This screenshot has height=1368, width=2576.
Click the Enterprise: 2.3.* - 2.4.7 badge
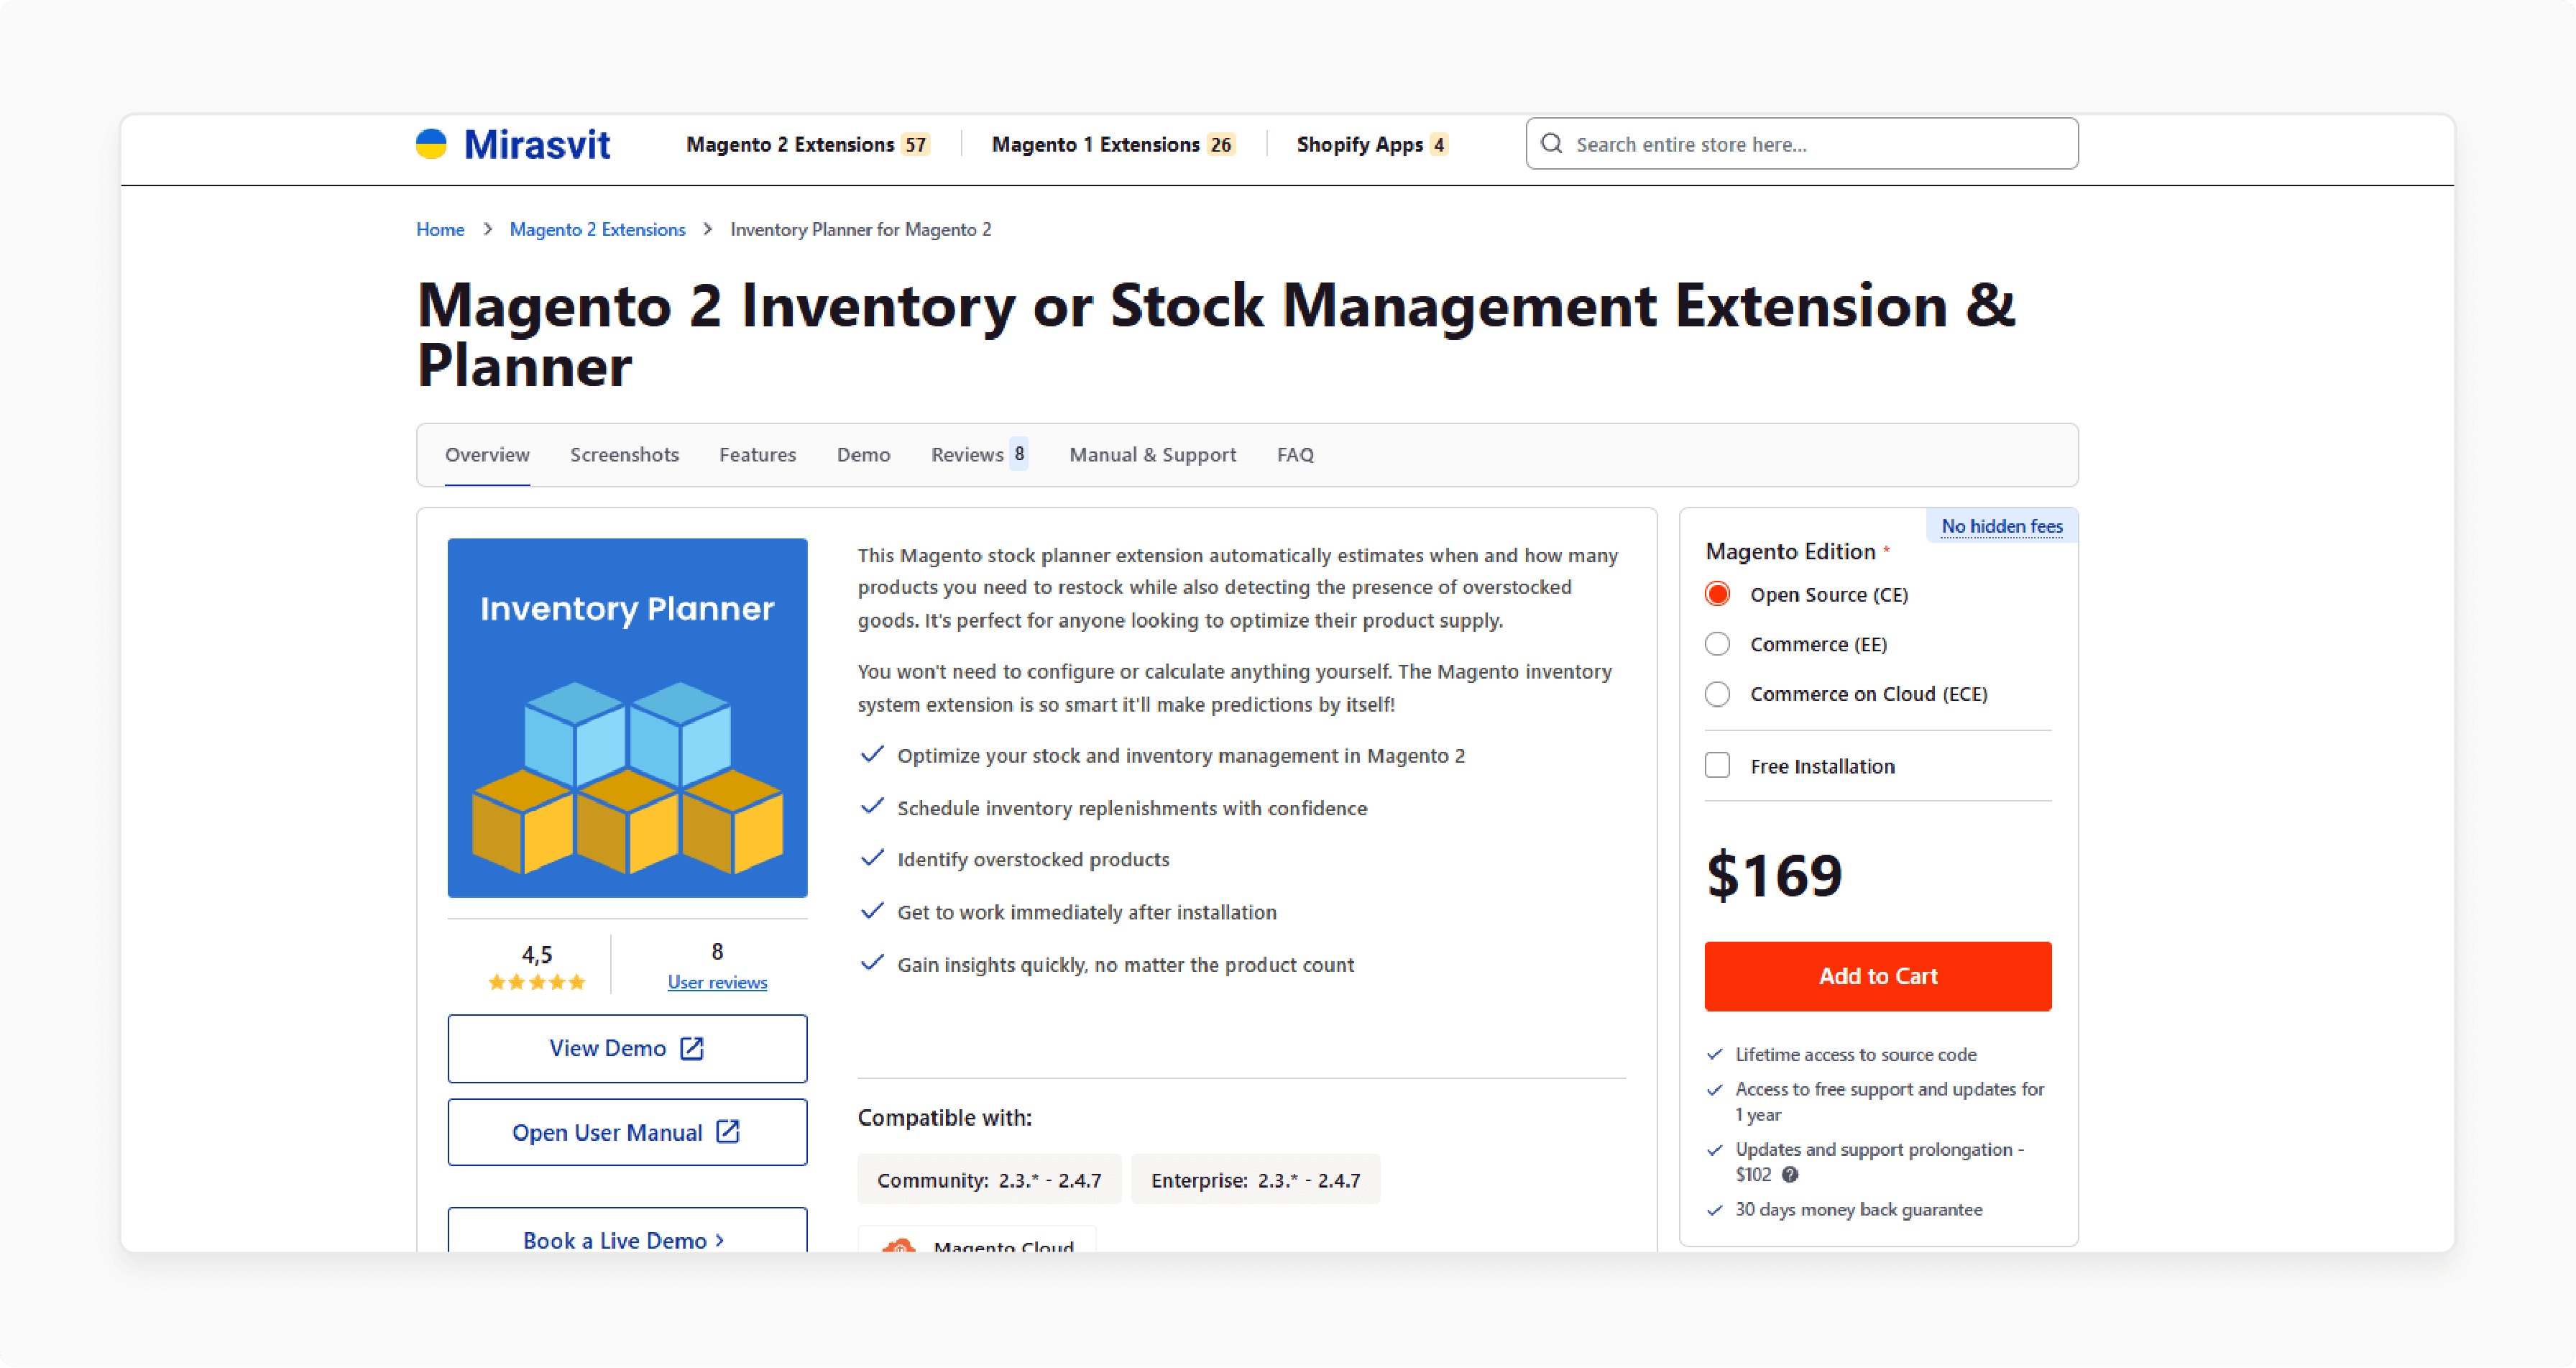click(1255, 1180)
